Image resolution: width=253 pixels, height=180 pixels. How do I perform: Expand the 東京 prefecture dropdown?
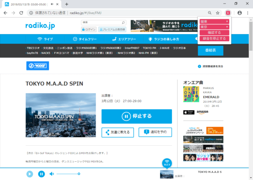coord(214,27)
